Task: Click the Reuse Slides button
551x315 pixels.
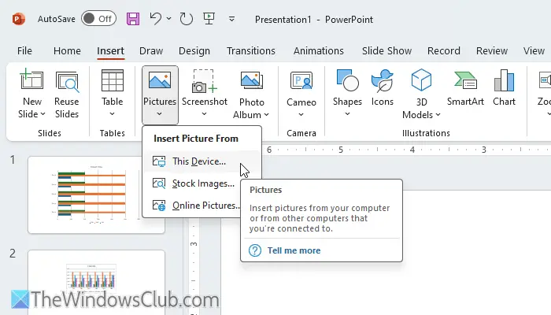Action: pyautogui.click(x=67, y=94)
